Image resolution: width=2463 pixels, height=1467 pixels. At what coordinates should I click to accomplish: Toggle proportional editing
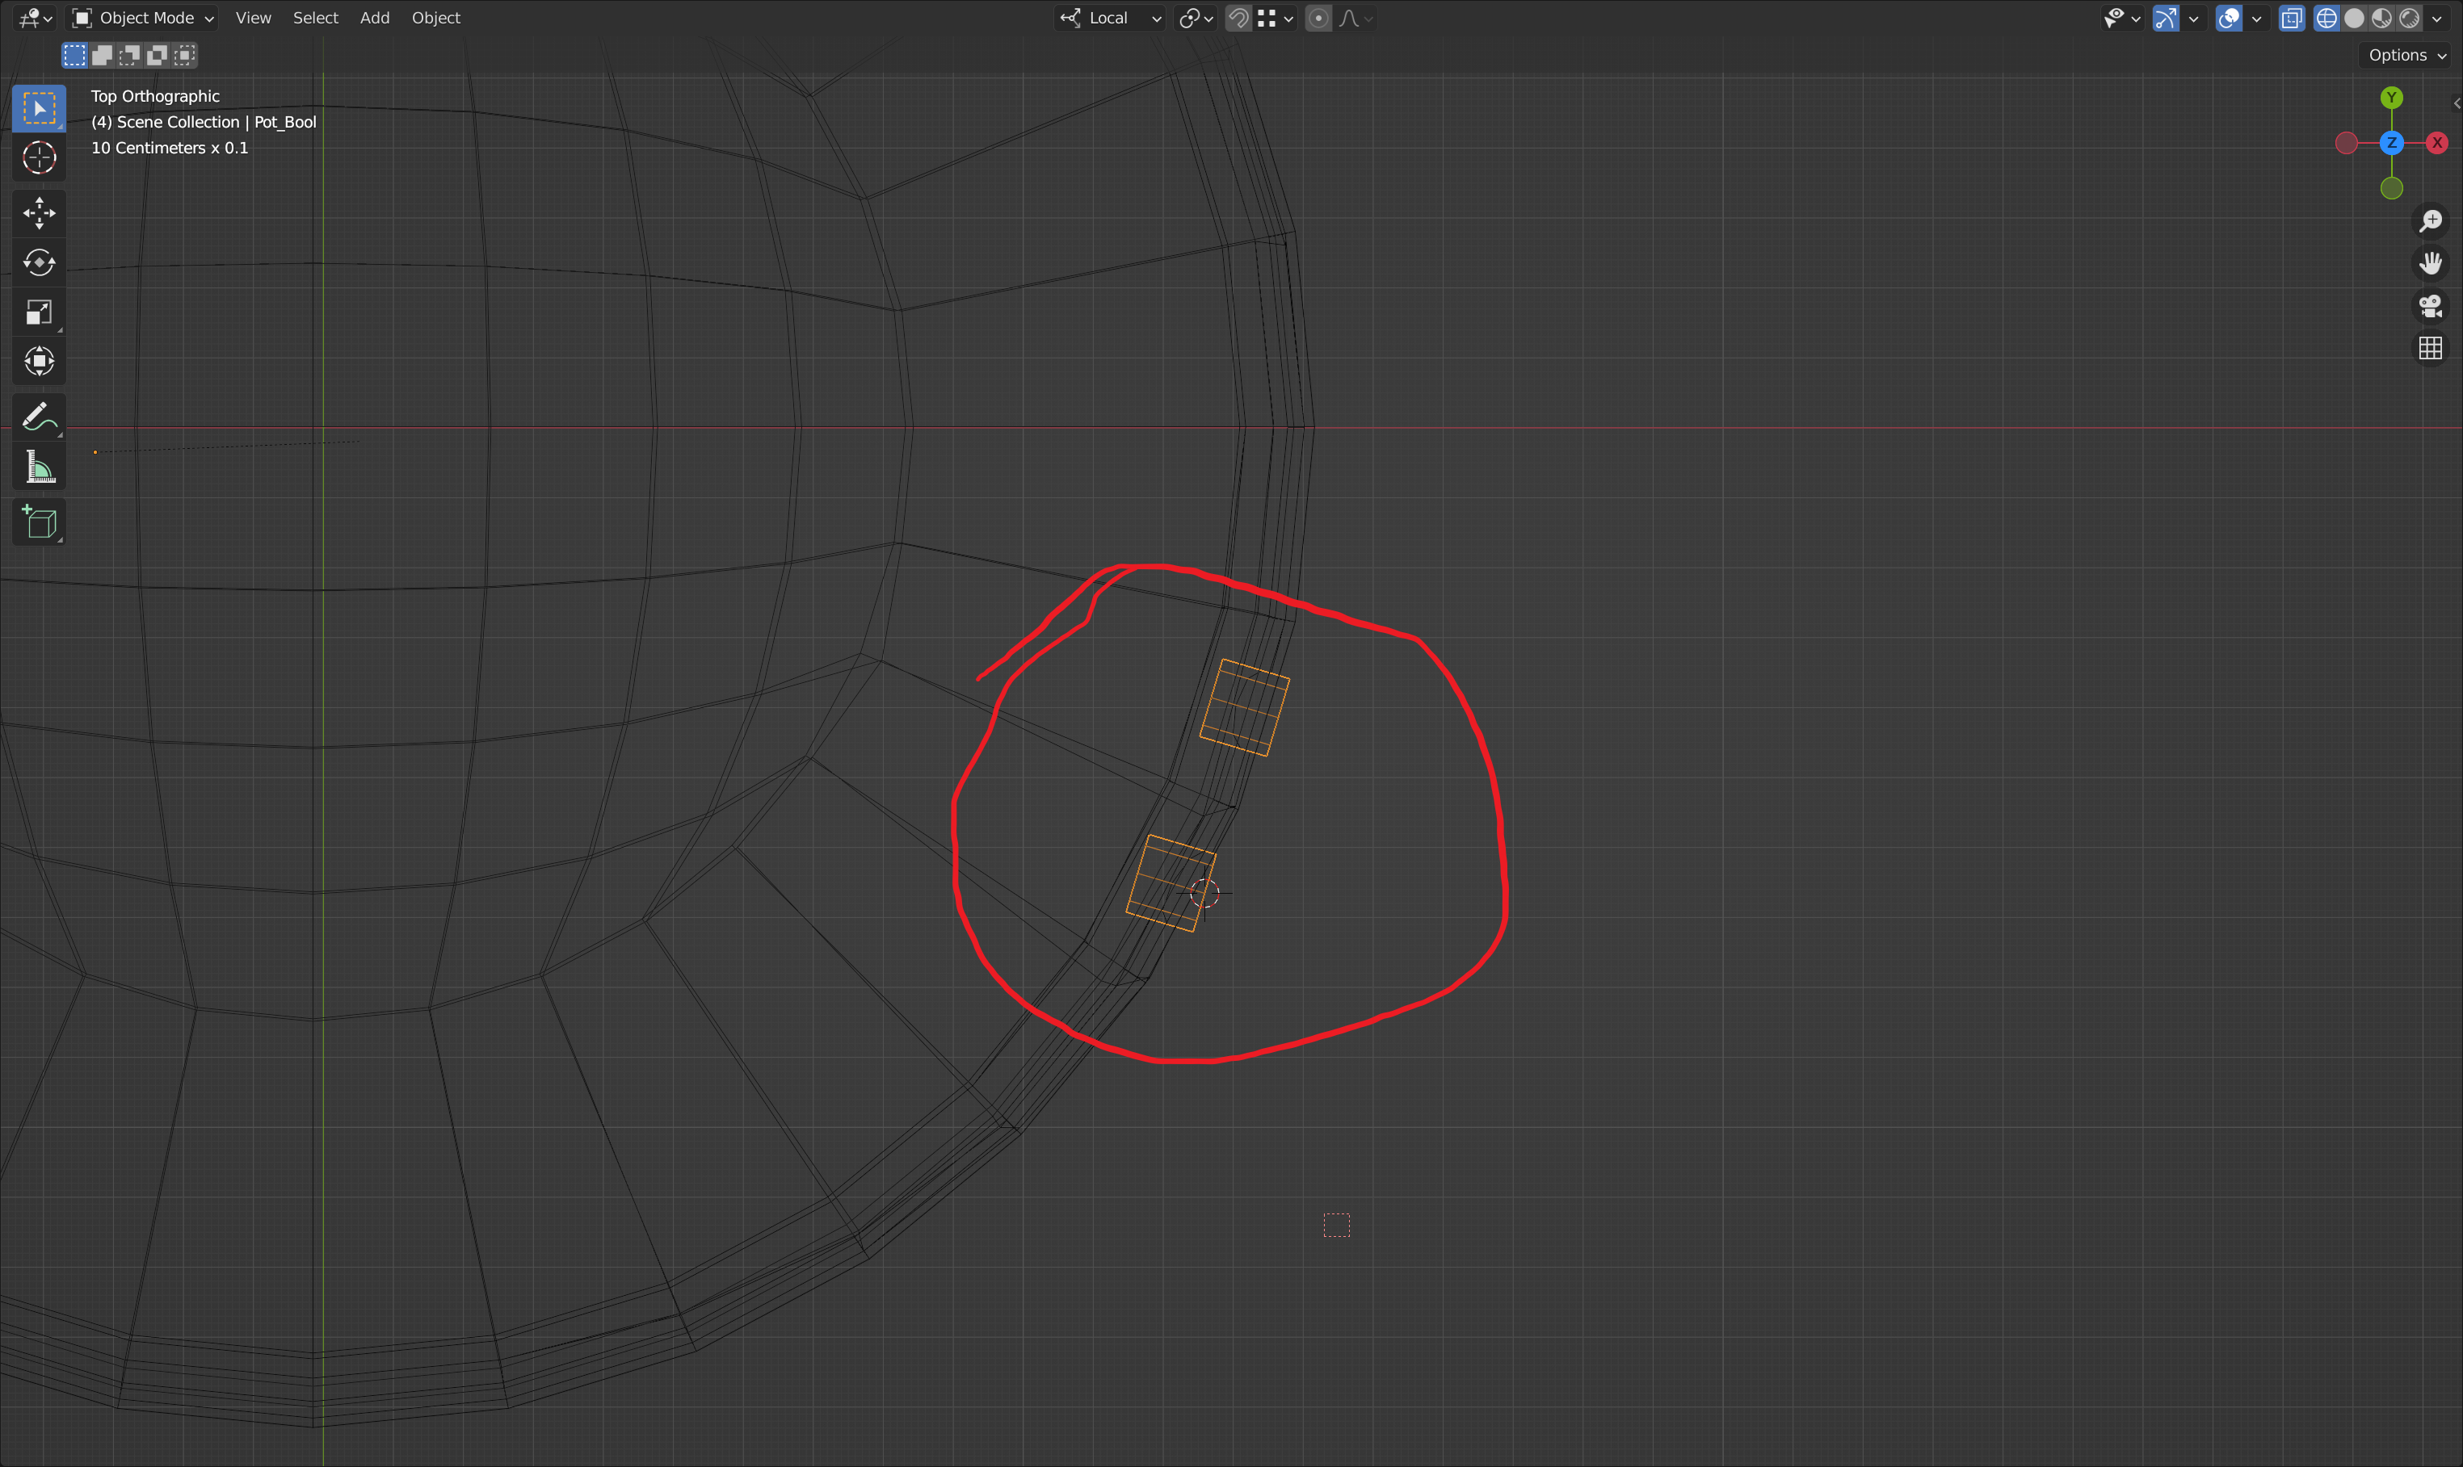[1318, 18]
